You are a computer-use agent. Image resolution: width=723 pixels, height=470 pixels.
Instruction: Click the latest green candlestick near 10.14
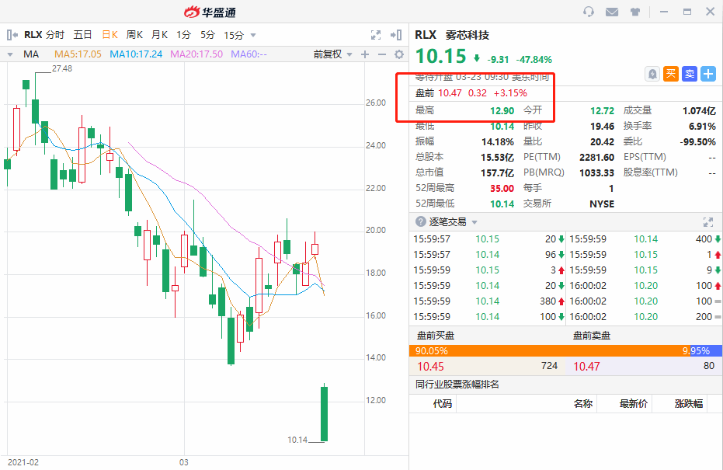coord(324,414)
